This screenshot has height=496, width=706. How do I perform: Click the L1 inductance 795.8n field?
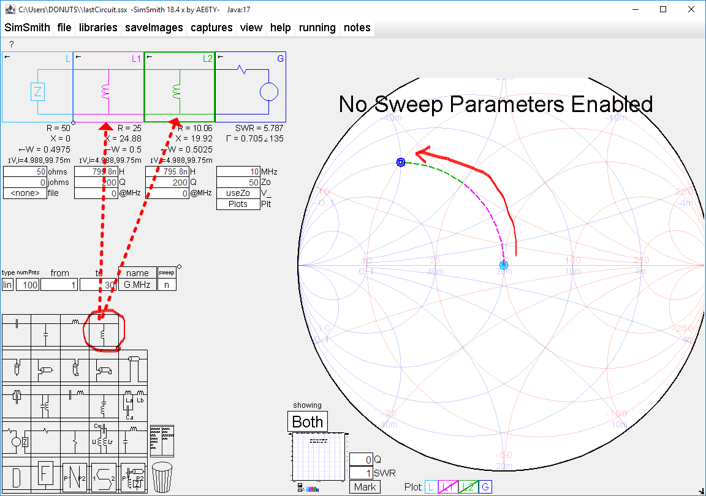pyautogui.click(x=96, y=171)
